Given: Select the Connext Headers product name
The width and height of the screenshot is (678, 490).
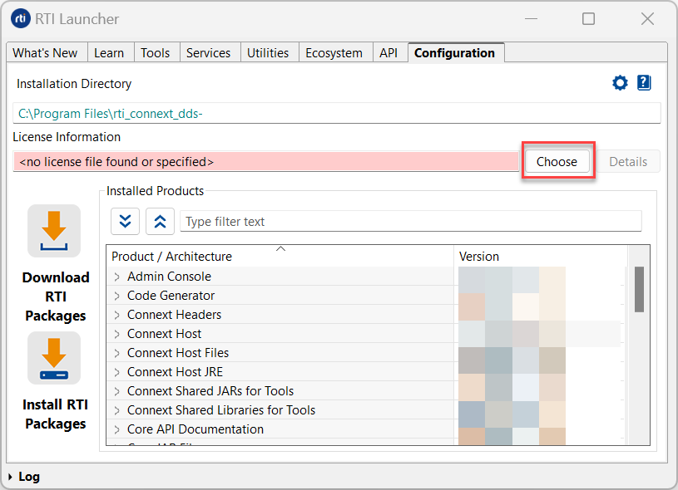Looking at the screenshot, I should click(174, 315).
